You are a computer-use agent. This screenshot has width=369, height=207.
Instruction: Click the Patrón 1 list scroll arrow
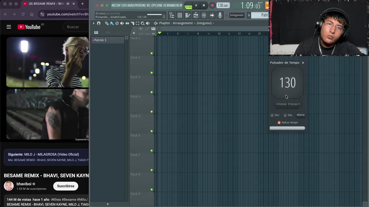(126, 38)
